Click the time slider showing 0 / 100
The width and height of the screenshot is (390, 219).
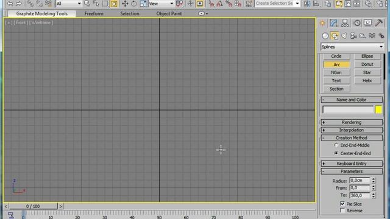(x=33, y=206)
